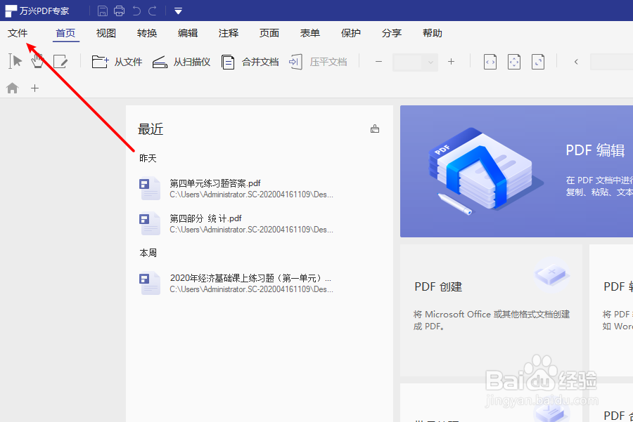Viewport: 633px width, 422px height.
Task: Click the 压平文档 toolbar button
Action: pyautogui.click(x=318, y=62)
